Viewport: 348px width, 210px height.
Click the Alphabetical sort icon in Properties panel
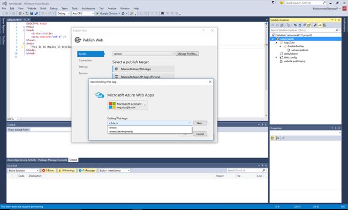click(277, 138)
